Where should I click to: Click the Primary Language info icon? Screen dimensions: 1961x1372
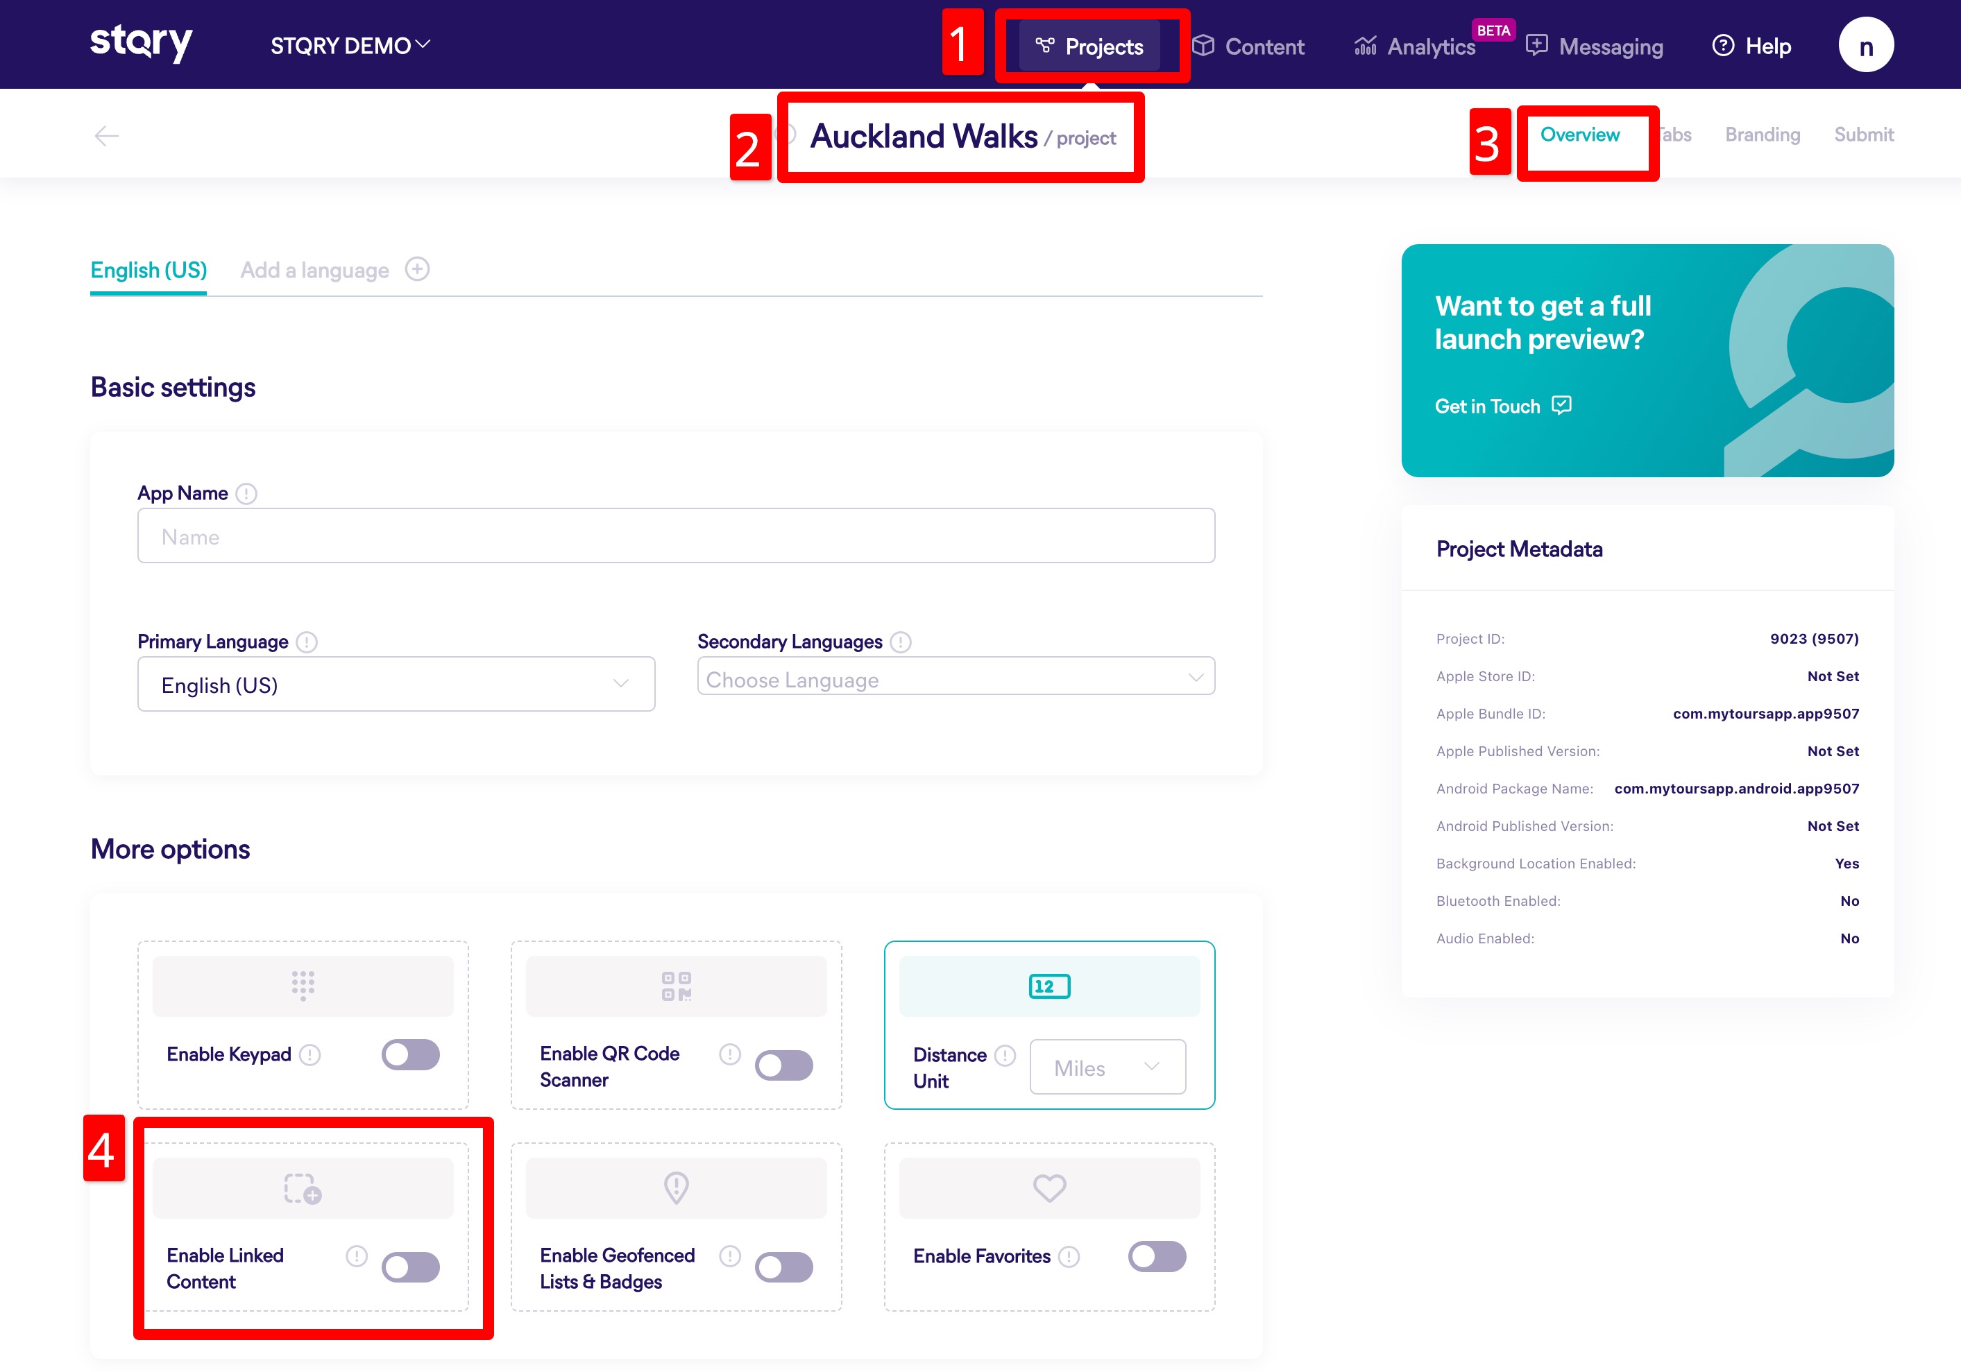pos(307,642)
